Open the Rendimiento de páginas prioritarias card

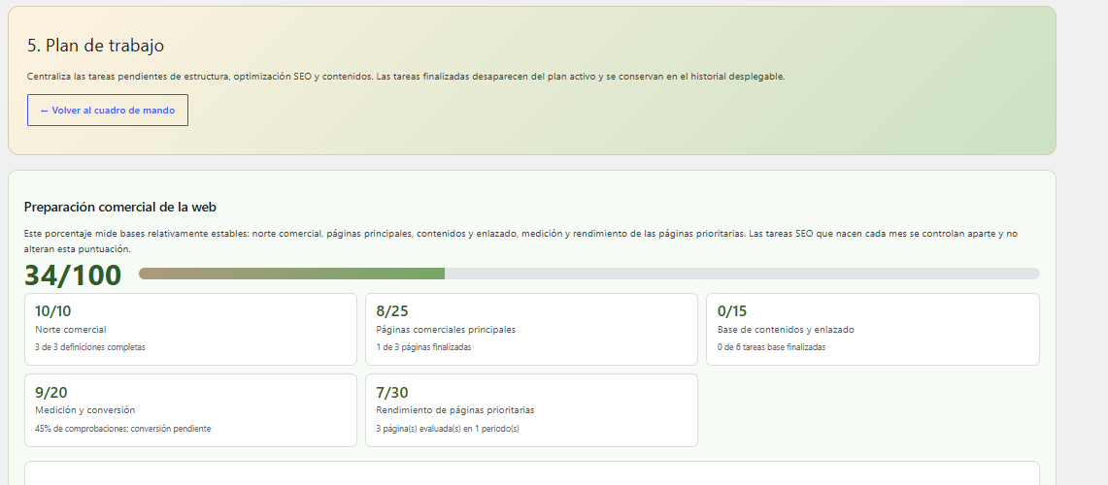tap(531, 410)
